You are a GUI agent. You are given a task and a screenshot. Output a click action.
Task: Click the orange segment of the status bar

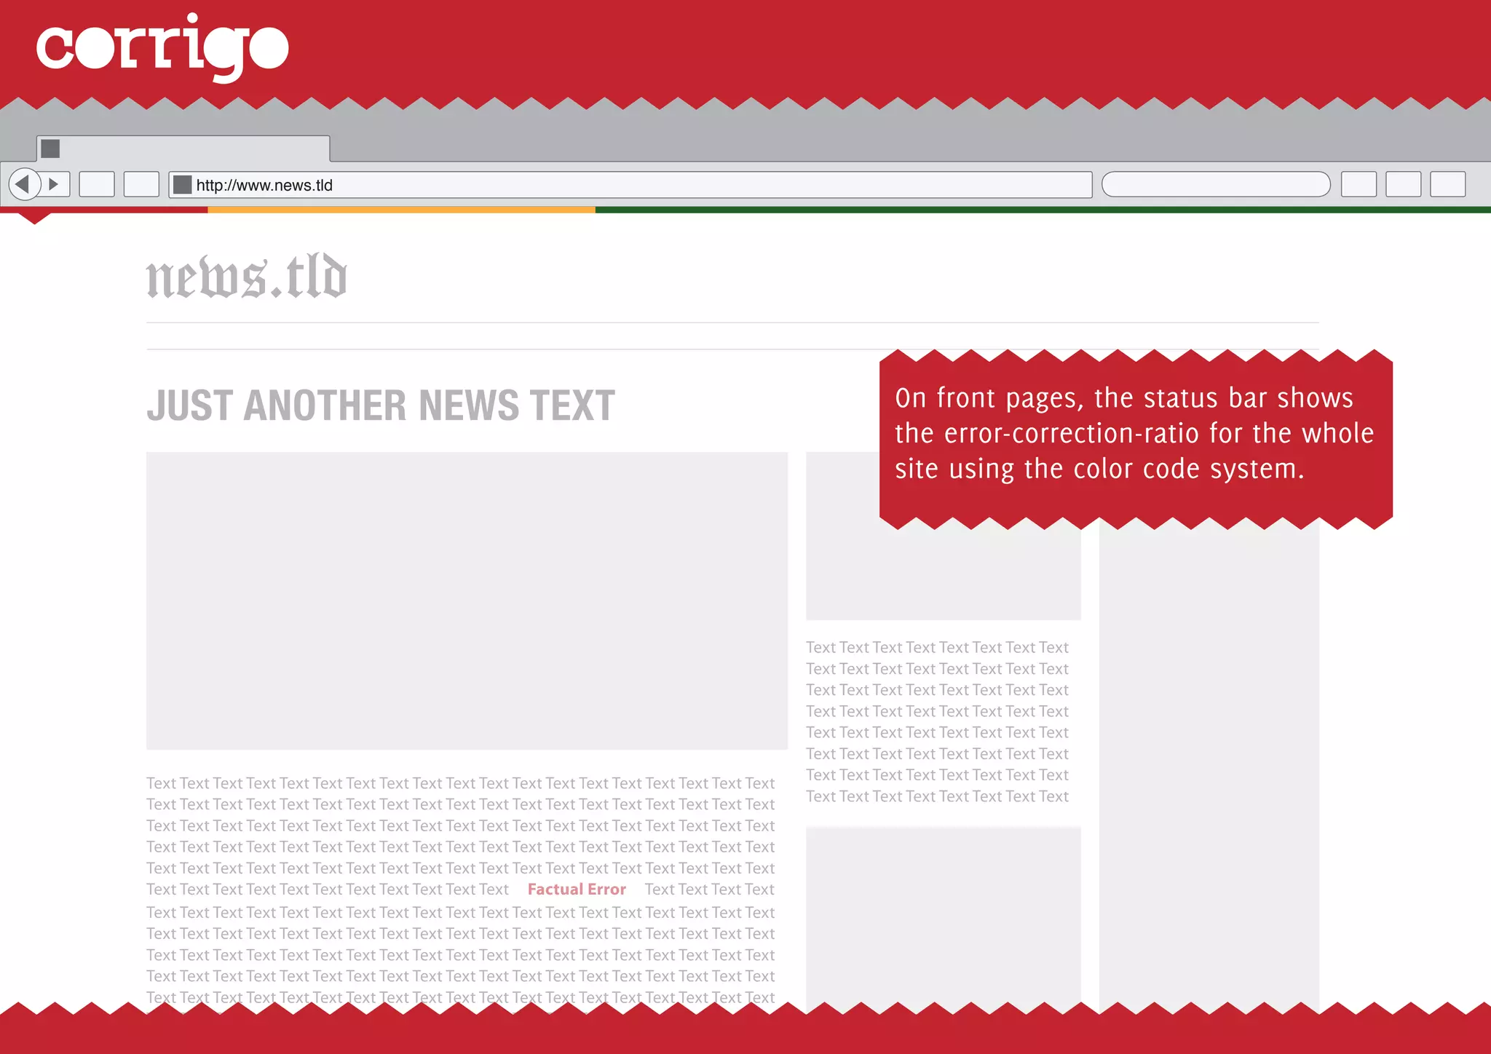(x=400, y=210)
